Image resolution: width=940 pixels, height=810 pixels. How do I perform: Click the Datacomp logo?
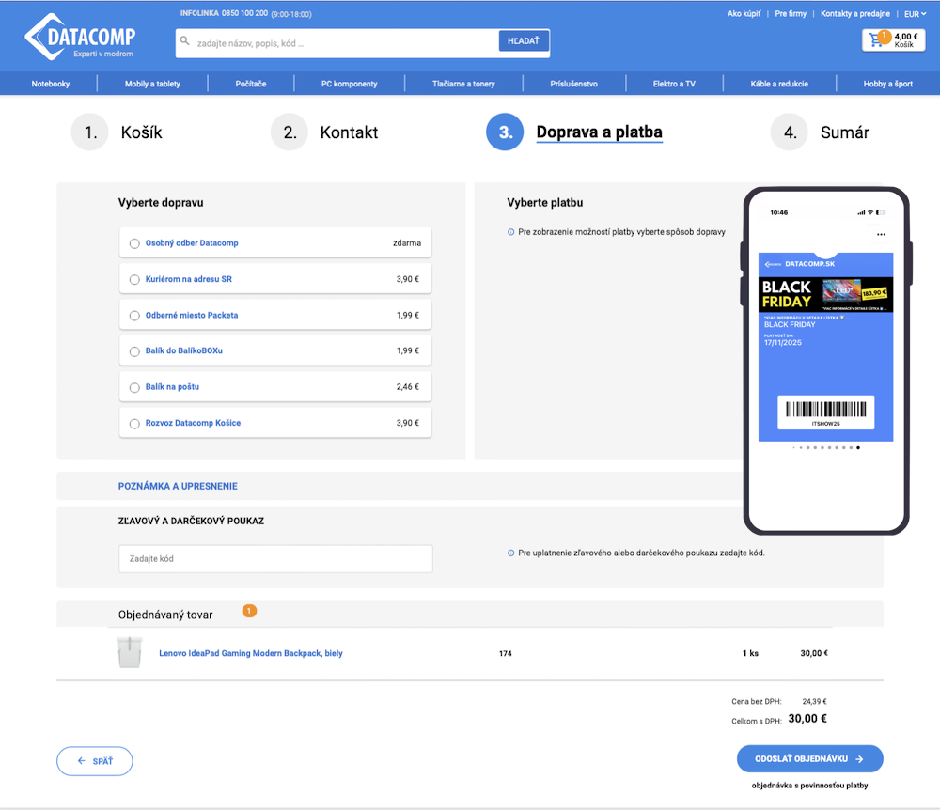(80, 39)
